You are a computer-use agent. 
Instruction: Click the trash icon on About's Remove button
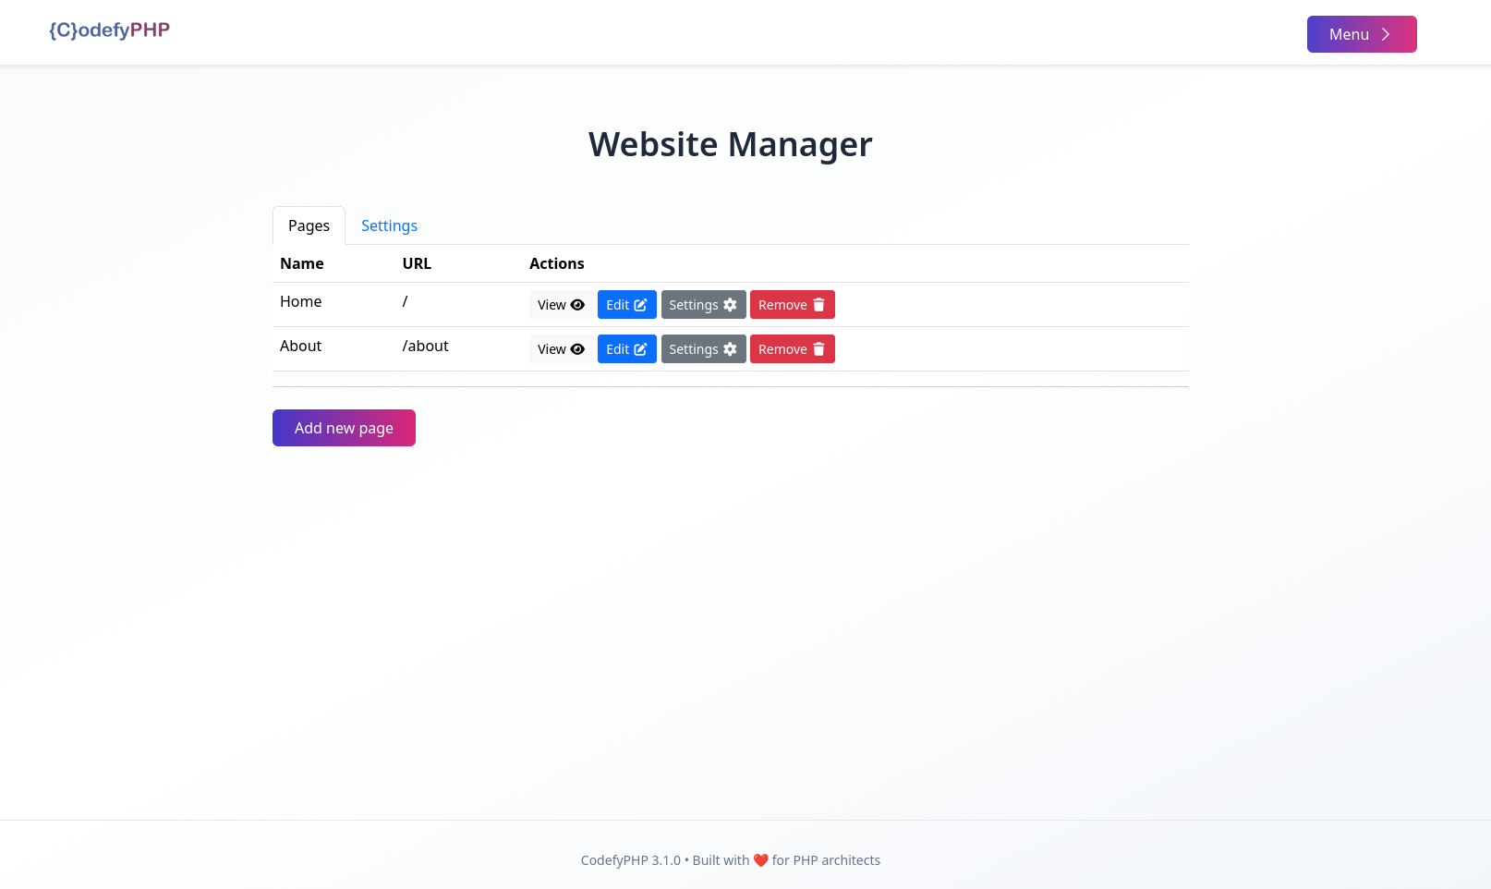click(x=819, y=348)
